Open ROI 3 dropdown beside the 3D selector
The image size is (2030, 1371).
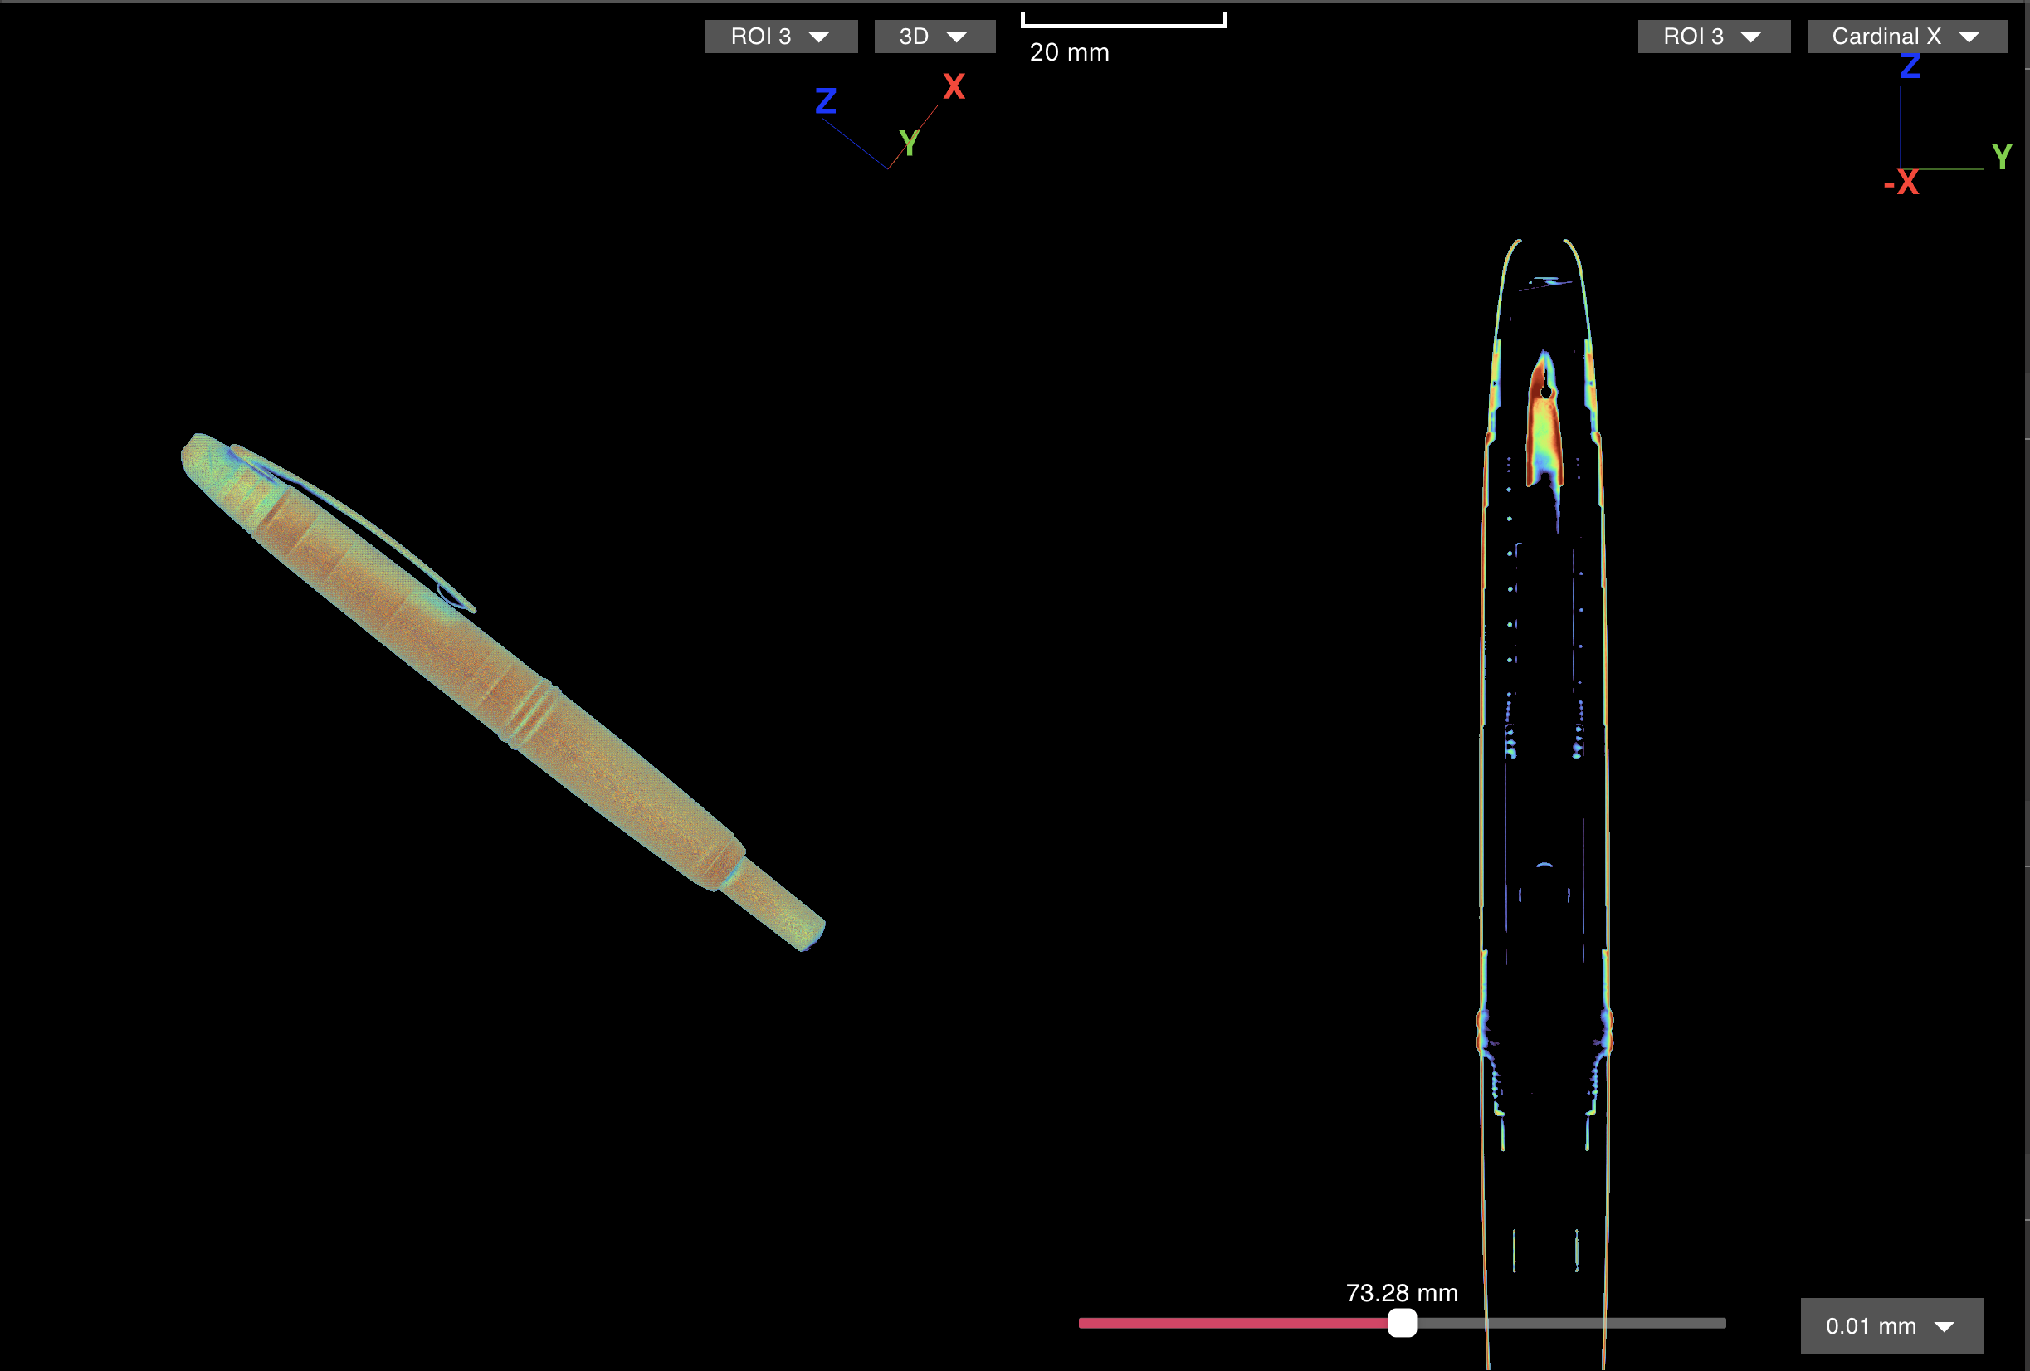click(x=780, y=37)
